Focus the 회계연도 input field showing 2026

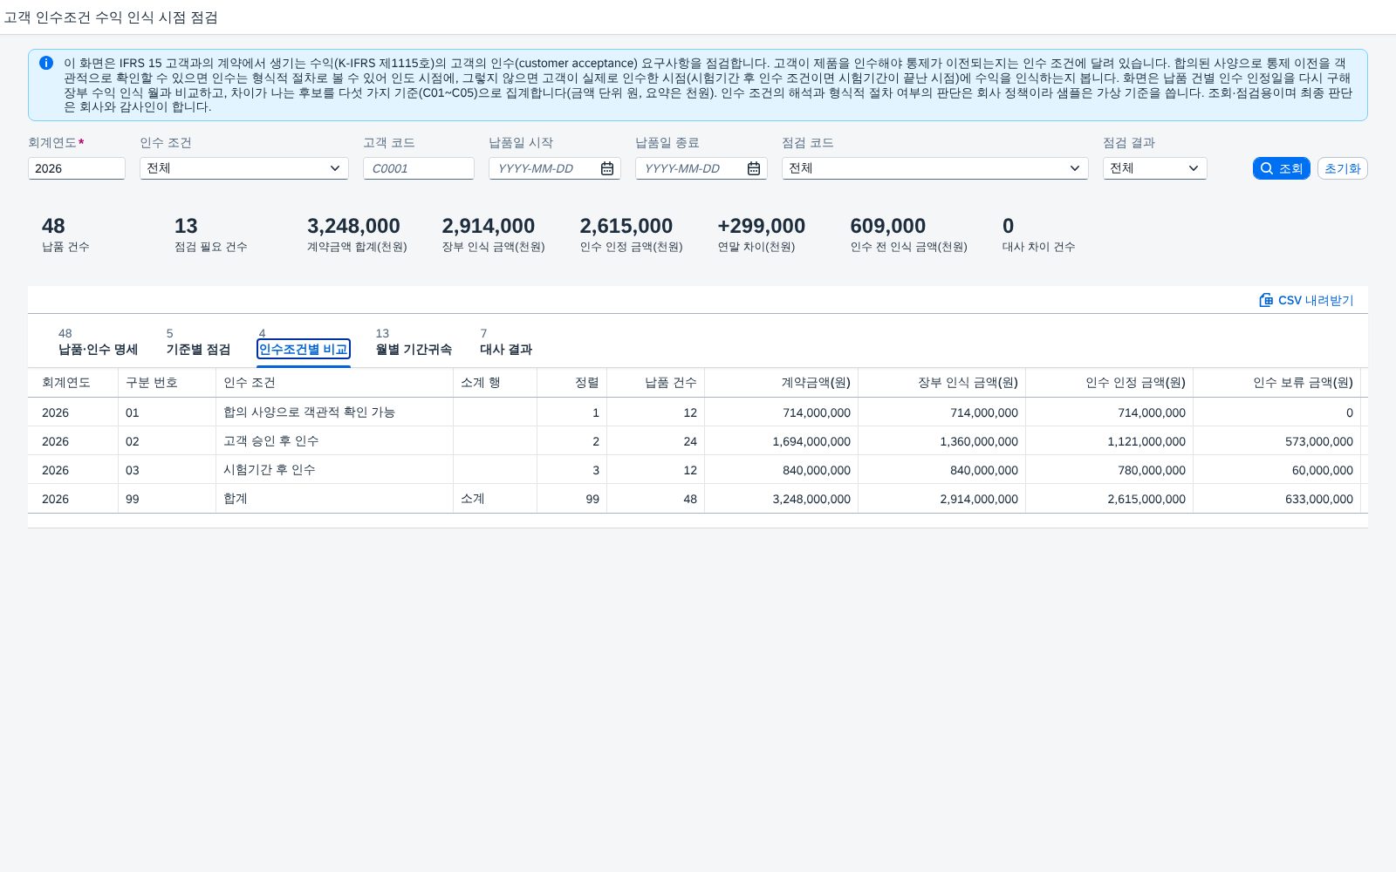[77, 168]
